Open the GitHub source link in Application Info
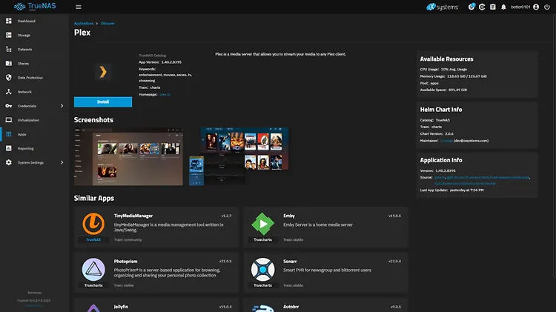 click(x=489, y=177)
